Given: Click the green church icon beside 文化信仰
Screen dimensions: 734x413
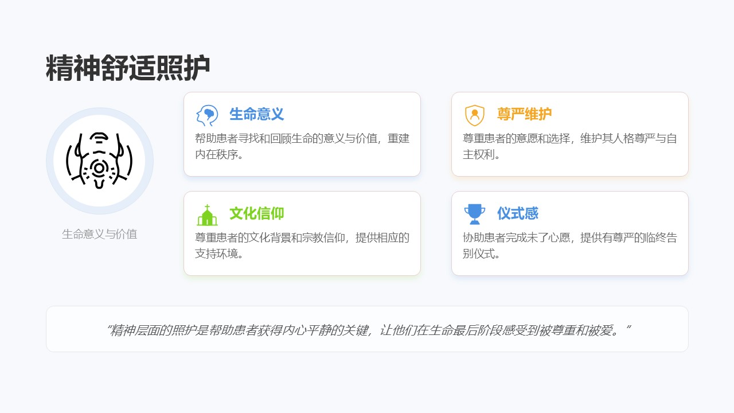Looking at the screenshot, I should coord(206,215).
